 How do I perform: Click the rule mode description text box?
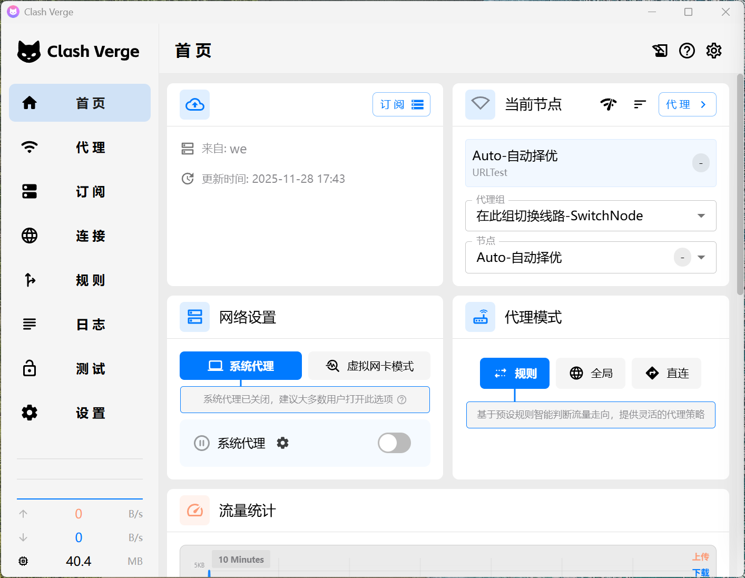click(591, 415)
